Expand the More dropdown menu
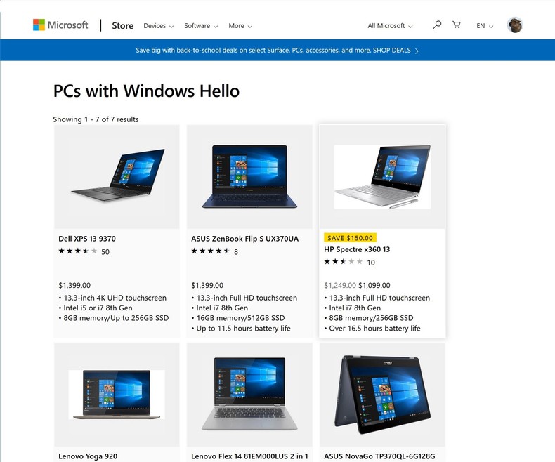 (x=240, y=26)
